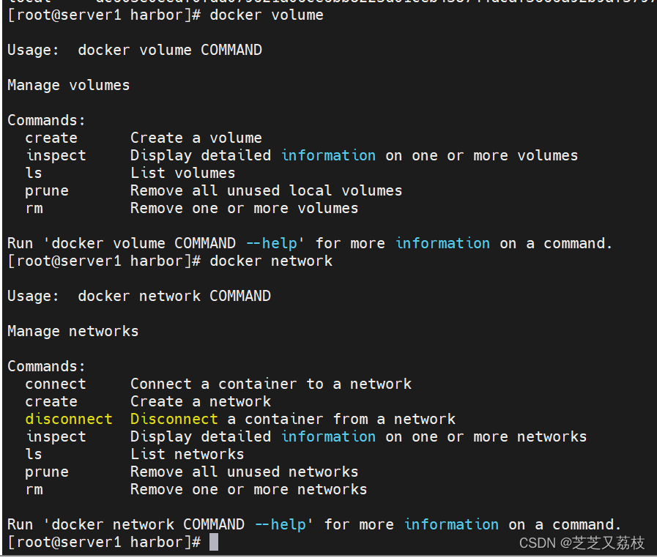Click 'Remove all unused networks' text
The width and height of the screenshot is (657, 558).
pos(245,472)
